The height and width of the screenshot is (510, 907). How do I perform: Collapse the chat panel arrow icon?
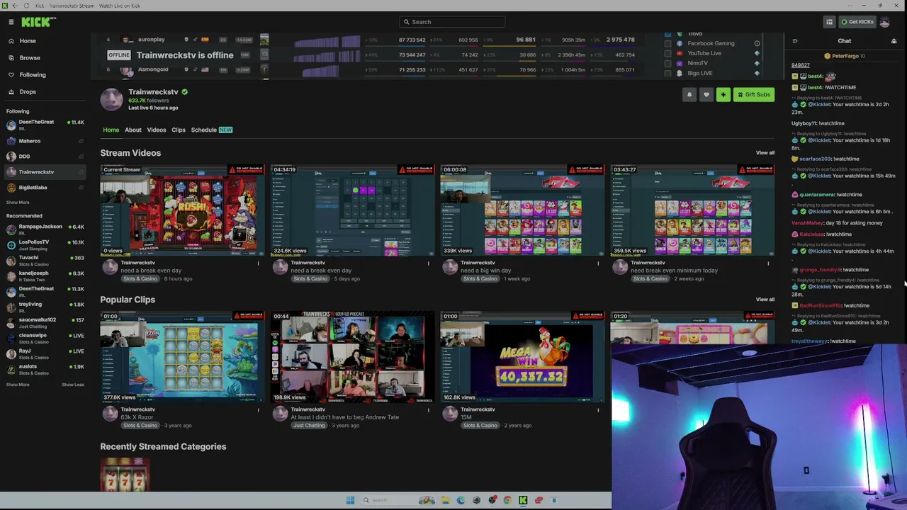(794, 41)
